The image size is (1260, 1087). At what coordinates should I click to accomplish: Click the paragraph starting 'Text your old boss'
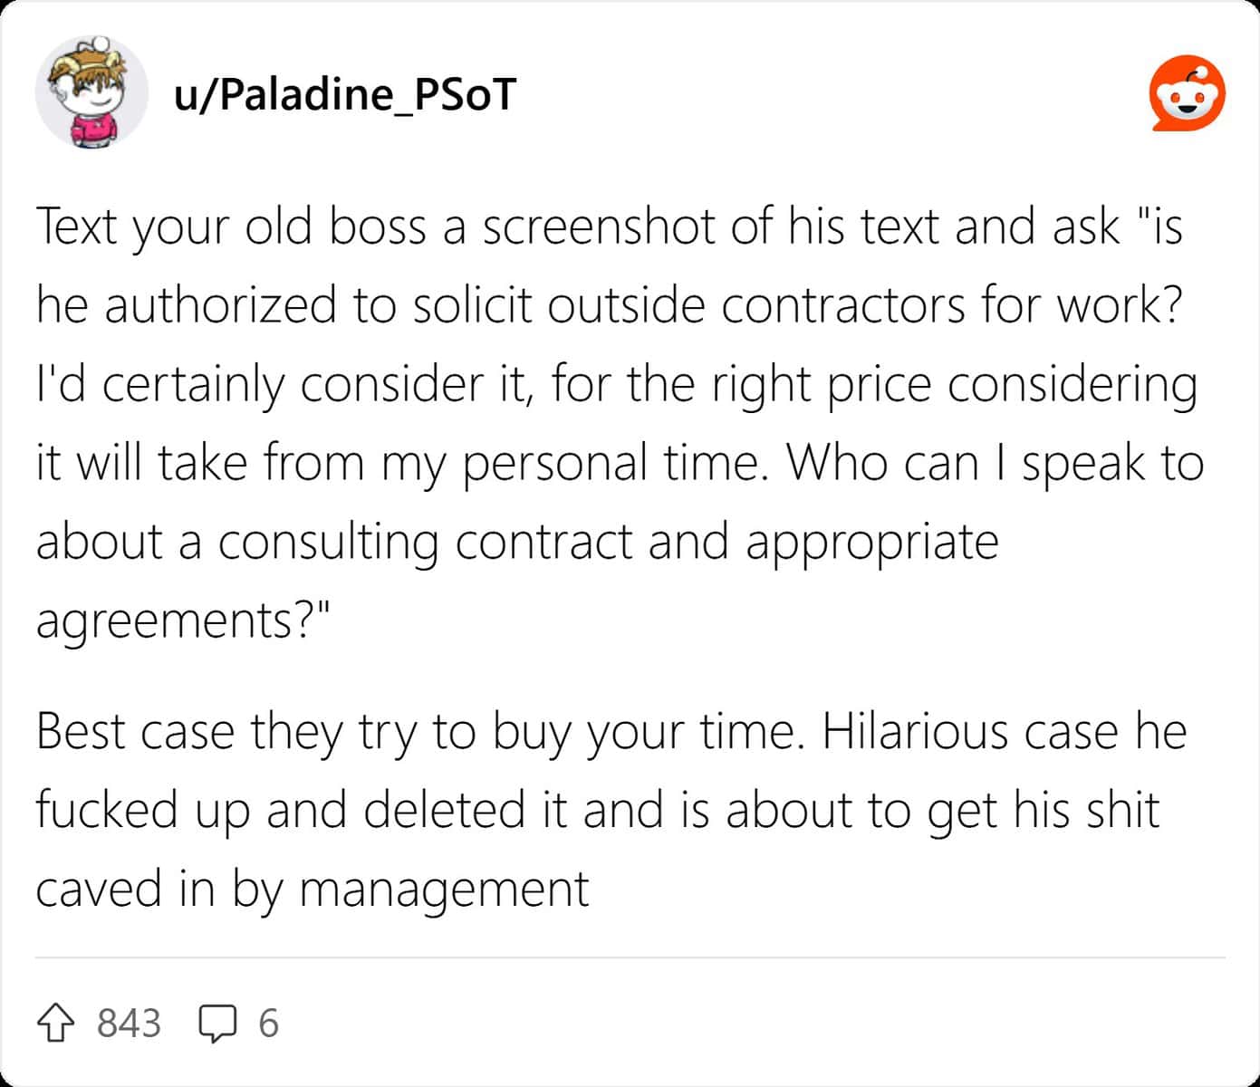[620, 422]
